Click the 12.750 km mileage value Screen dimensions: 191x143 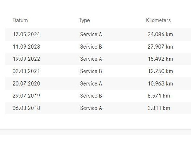pos(160,71)
